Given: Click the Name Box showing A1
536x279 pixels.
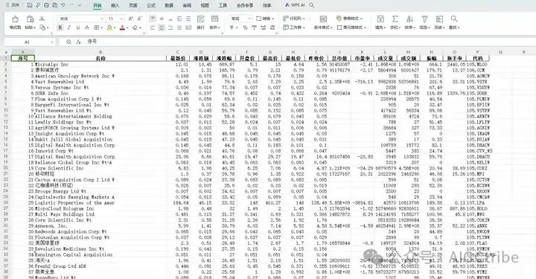Looking at the screenshot, I should click(x=29, y=42).
